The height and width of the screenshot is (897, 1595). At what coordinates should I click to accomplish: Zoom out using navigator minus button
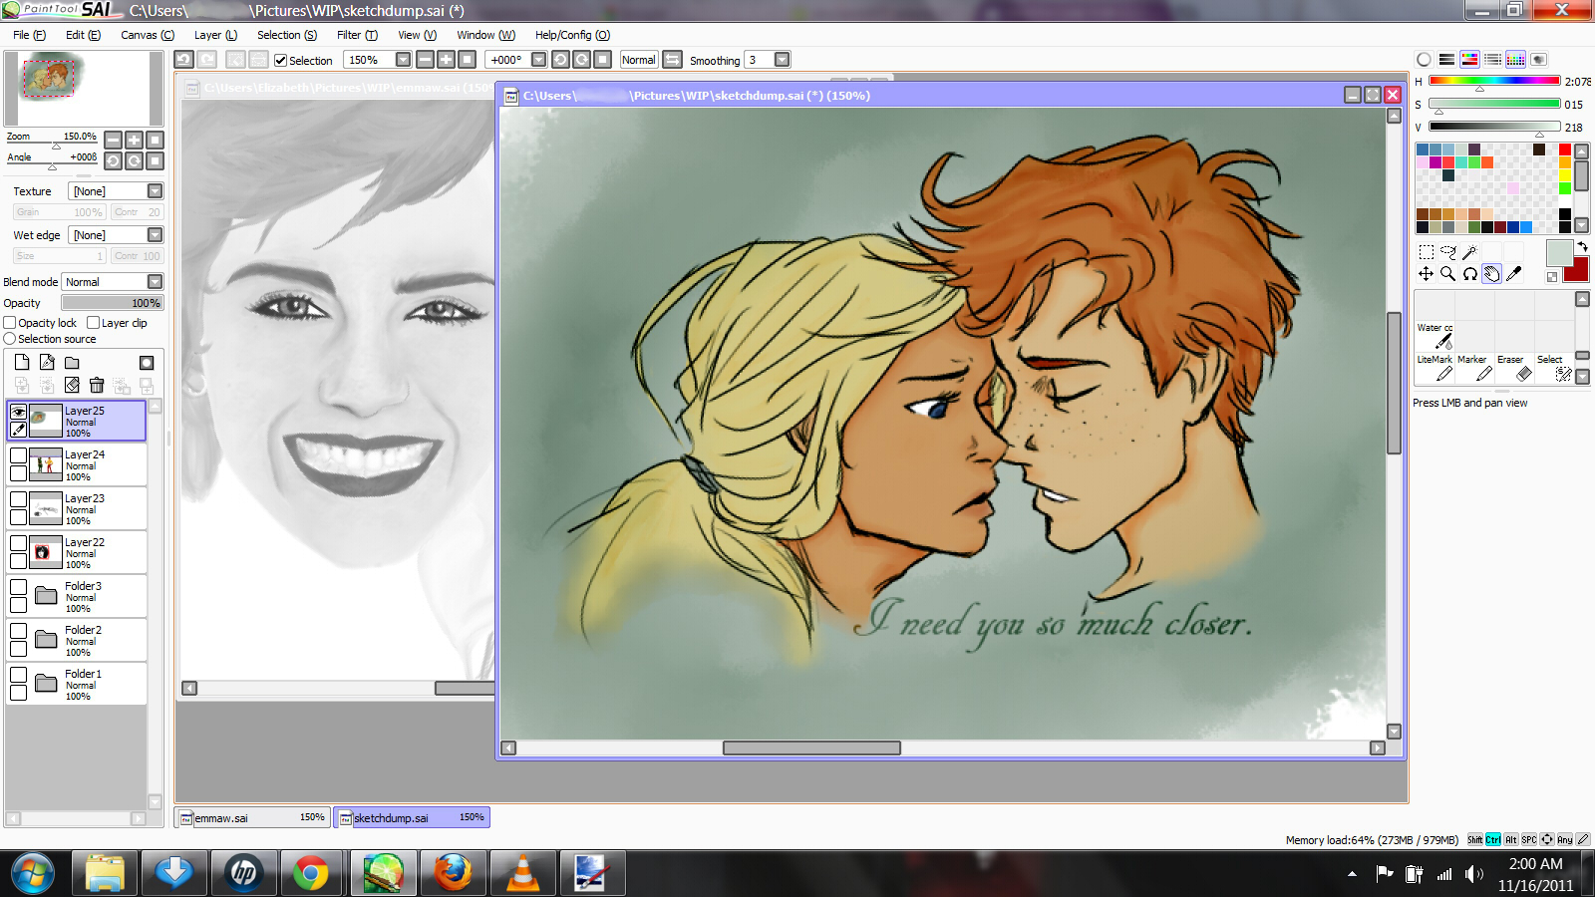pos(113,141)
